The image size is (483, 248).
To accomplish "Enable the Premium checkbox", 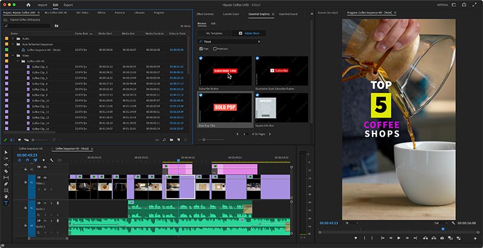I will pos(215,49).
